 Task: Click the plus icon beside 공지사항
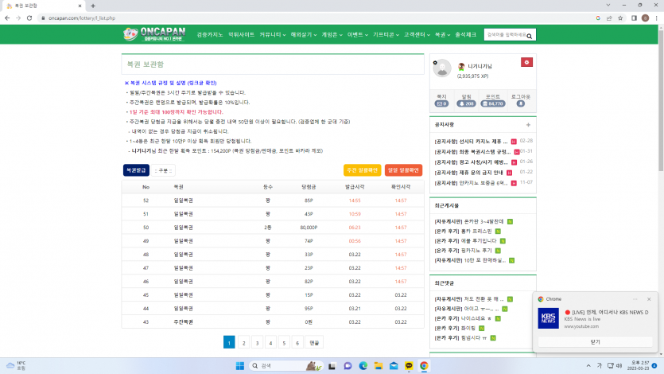pos(528,125)
